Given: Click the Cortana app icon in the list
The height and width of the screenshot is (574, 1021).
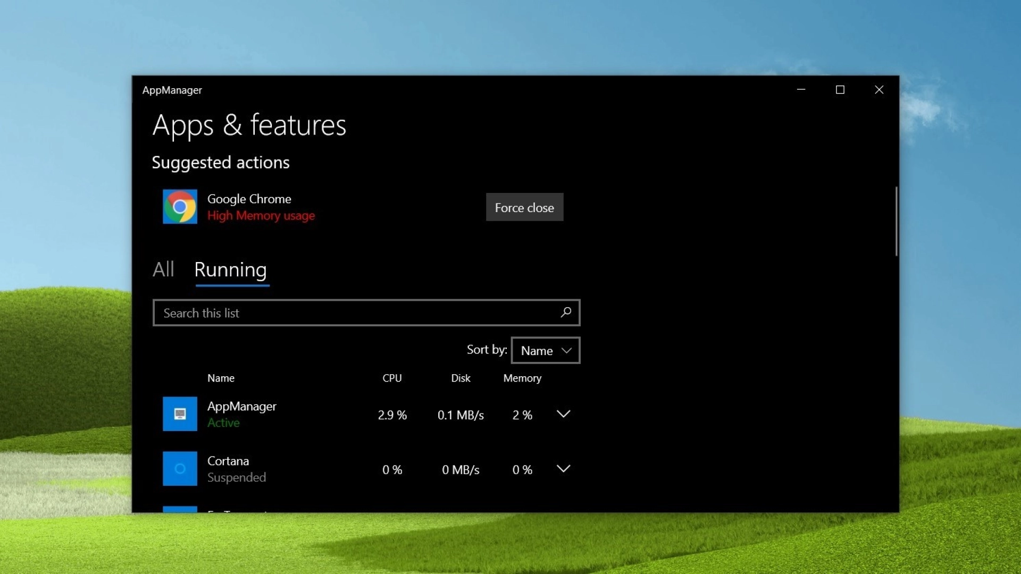Looking at the screenshot, I should tap(180, 468).
